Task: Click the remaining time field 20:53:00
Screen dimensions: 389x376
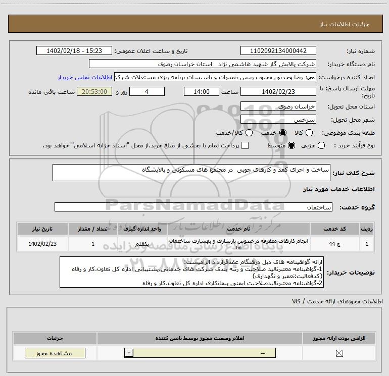Action: [94, 91]
